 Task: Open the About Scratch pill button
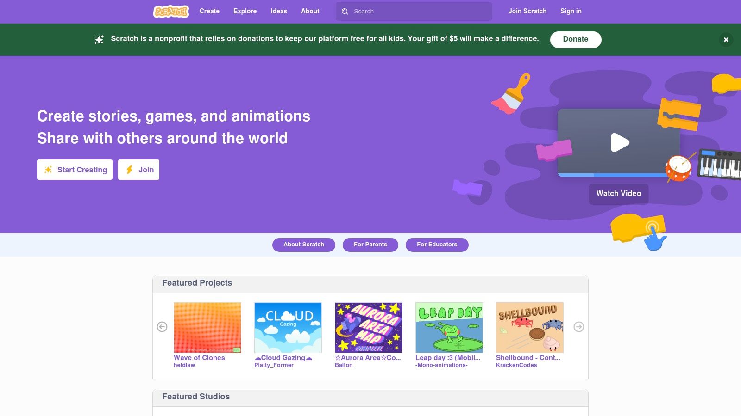304,245
